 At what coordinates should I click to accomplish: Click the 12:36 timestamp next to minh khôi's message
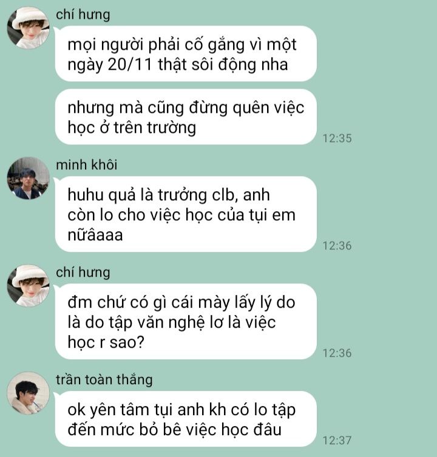(x=337, y=246)
